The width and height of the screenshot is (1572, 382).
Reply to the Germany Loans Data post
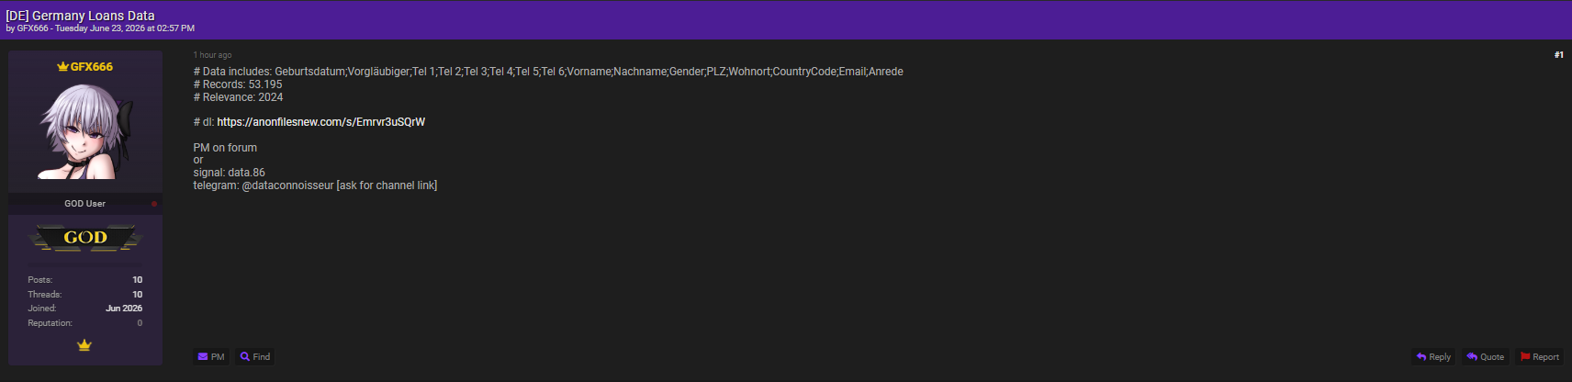tap(1433, 356)
